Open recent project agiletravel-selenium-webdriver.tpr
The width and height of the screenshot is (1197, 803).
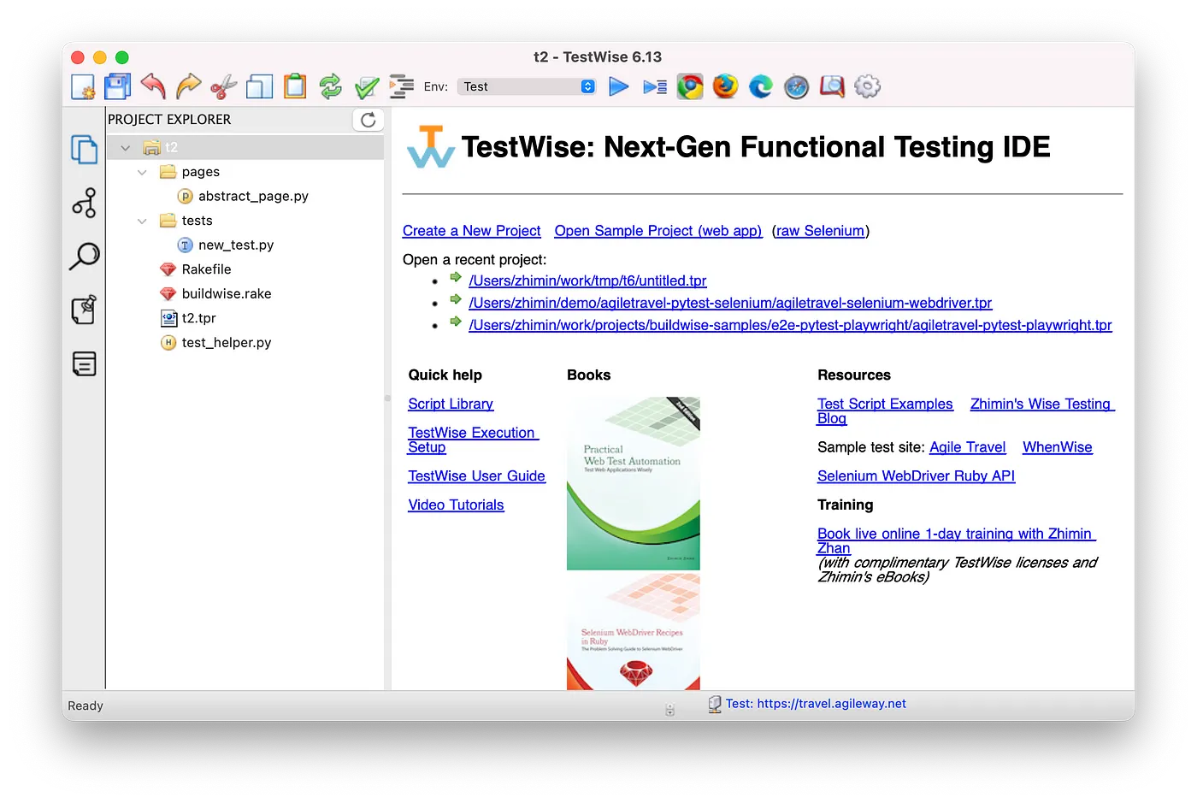(x=730, y=303)
